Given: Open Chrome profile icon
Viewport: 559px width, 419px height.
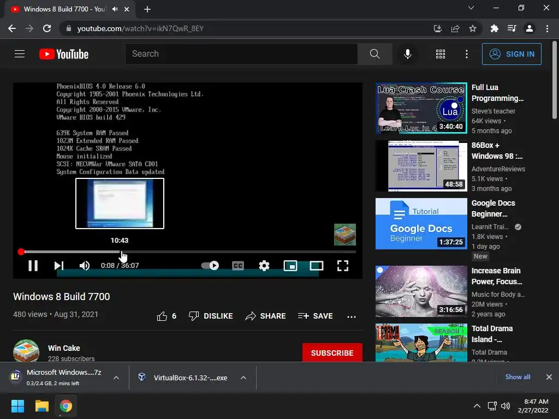Looking at the screenshot, I should pyautogui.click(x=530, y=28).
